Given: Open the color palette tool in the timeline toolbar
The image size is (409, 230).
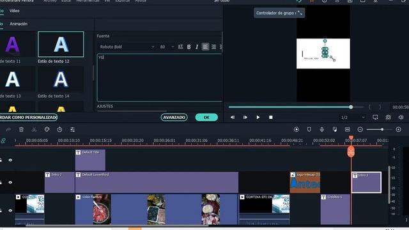Looking at the screenshot, I should [x=47, y=129].
